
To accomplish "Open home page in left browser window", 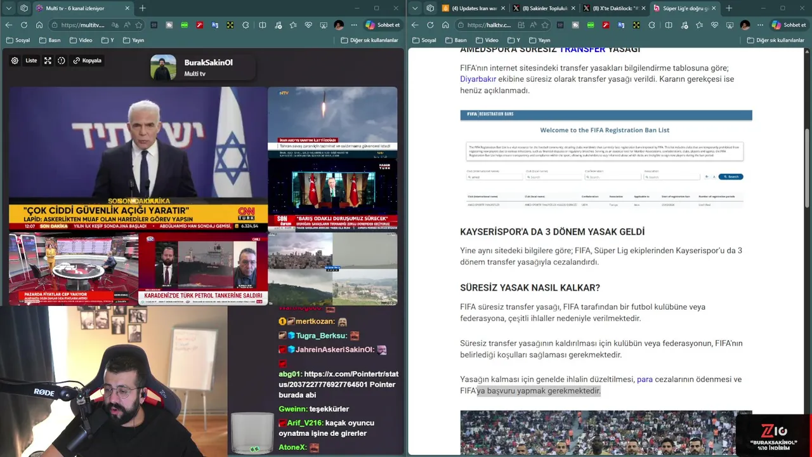I will [x=39, y=25].
